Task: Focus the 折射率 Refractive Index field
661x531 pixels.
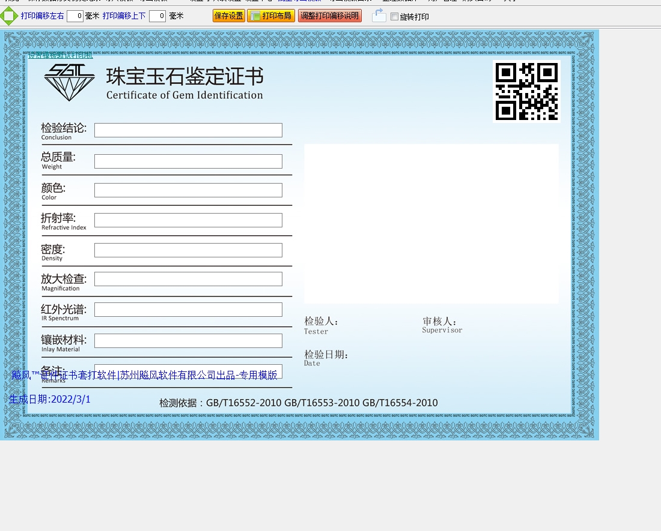Action: point(188,220)
